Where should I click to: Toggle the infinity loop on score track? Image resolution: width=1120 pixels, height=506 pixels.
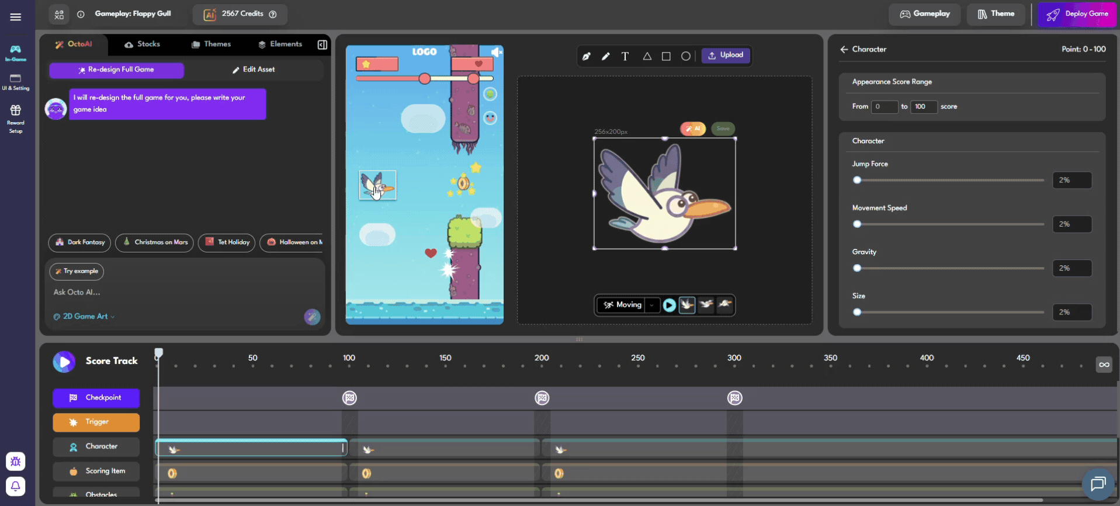point(1104,365)
